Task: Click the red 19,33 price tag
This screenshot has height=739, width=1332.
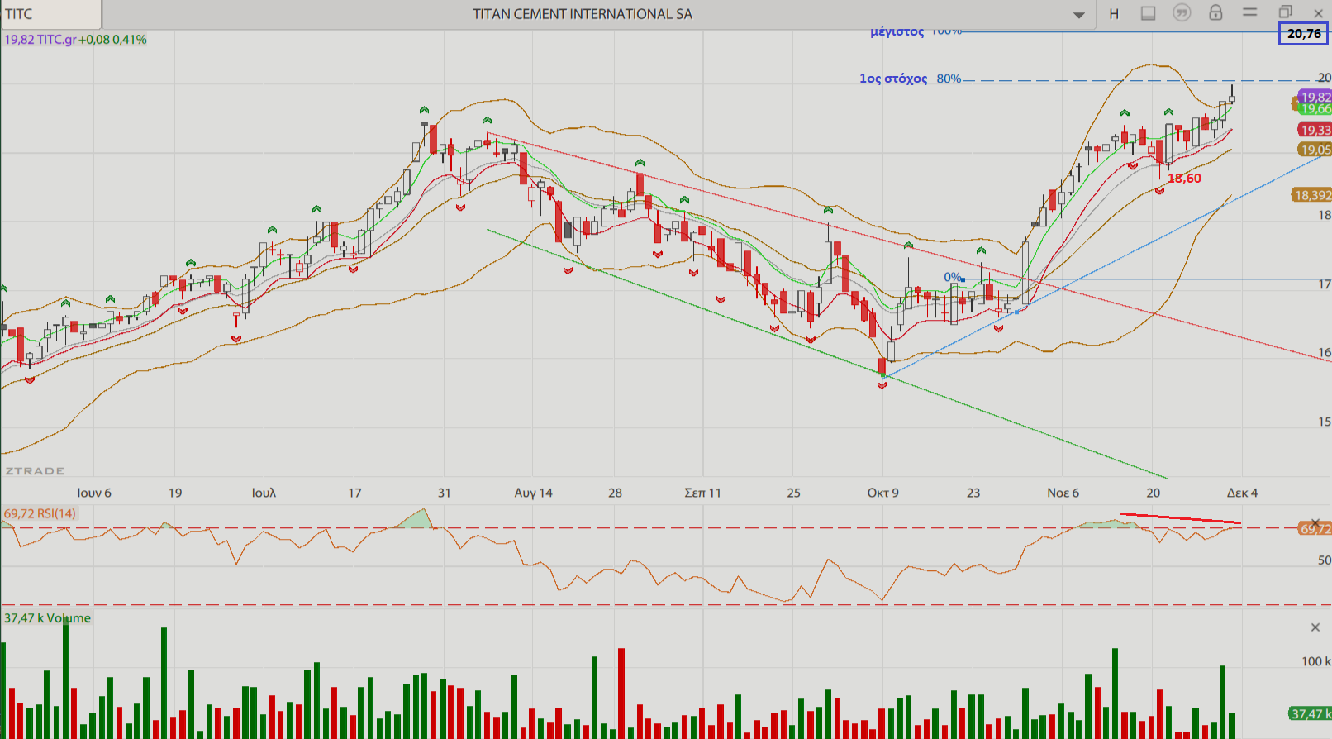Action: coord(1315,130)
